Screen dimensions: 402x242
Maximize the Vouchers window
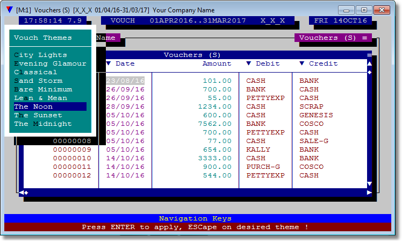[x=364, y=10]
